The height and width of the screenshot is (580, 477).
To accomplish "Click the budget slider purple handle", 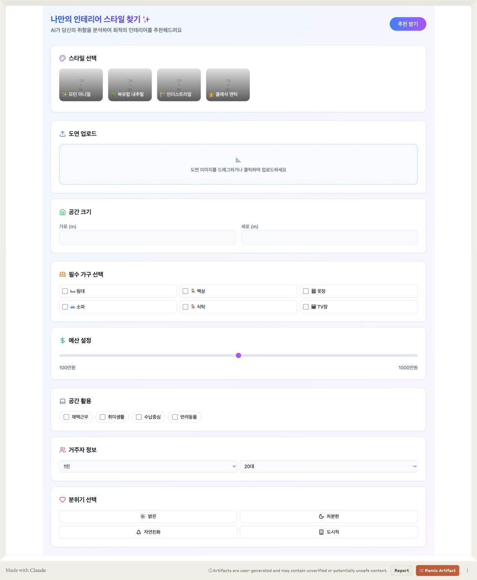I will coord(238,355).
